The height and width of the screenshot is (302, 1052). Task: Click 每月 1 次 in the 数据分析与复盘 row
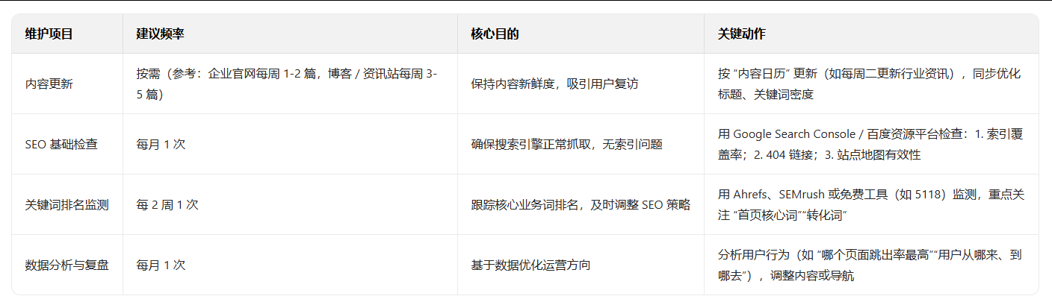pos(161,265)
